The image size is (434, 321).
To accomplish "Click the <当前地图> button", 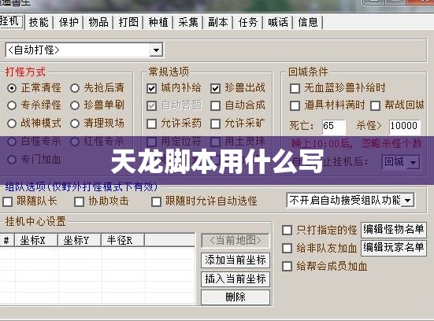I will click(236, 241).
